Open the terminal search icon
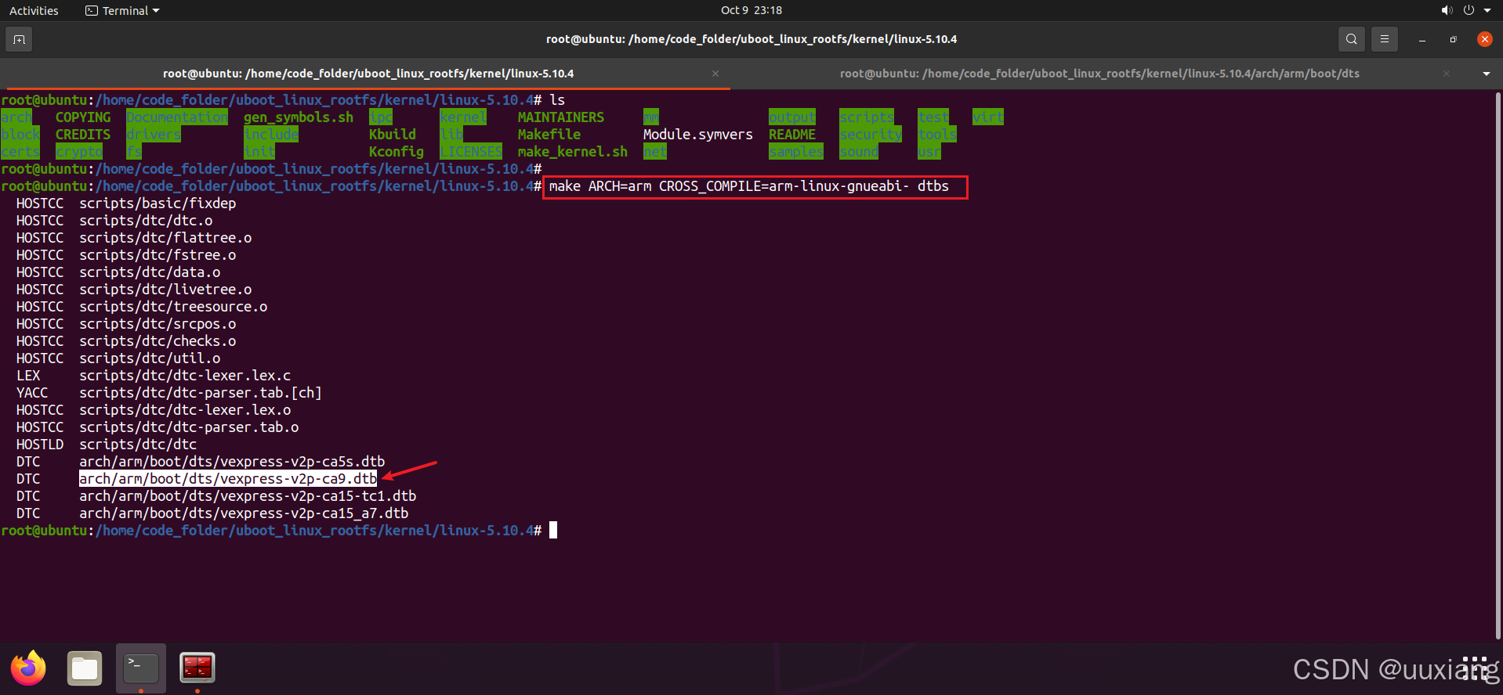This screenshot has height=695, width=1503. (x=1351, y=39)
